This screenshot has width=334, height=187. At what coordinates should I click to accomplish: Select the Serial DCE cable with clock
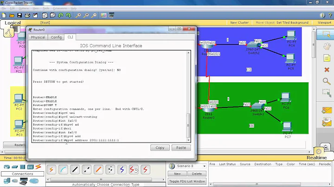pos(134,169)
